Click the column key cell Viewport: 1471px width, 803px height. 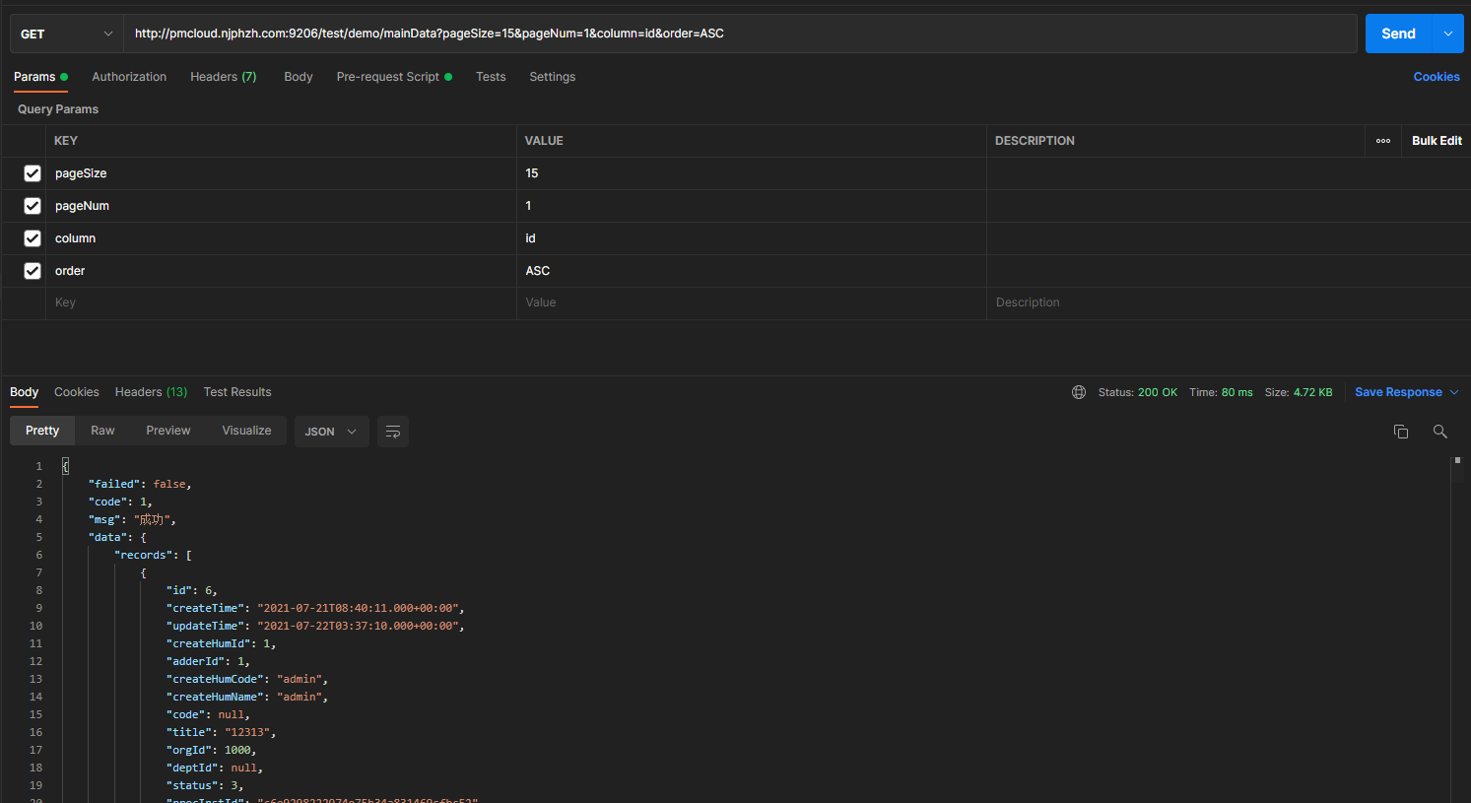click(281, 238)
